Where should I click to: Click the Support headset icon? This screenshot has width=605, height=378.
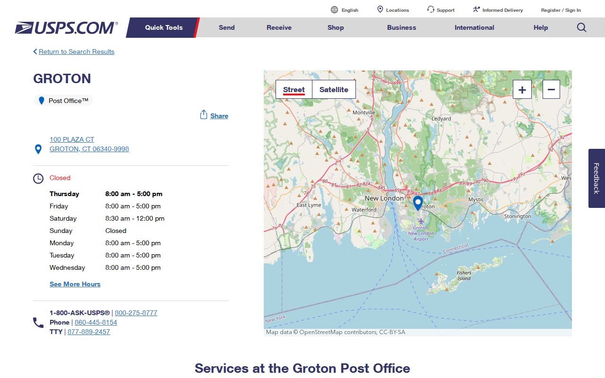tap(431, 9)
